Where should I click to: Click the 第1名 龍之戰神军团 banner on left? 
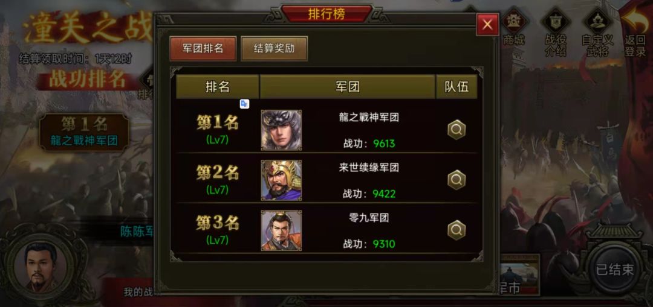coord(85,131)
